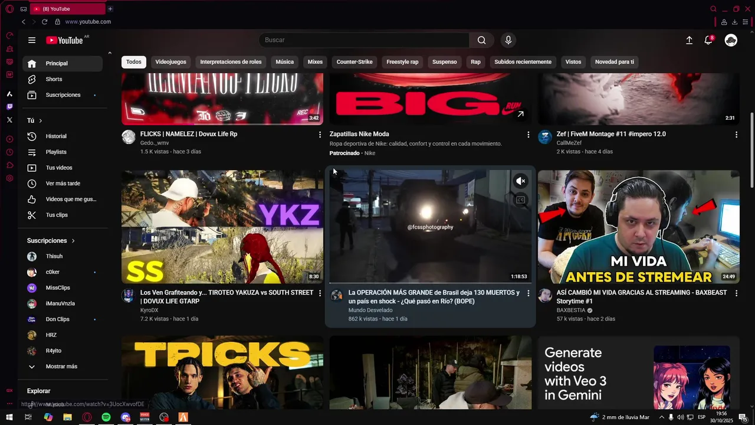Viewport: 755px width, 425px height.
Task: Open options for FLICKS NAMELEZ video
Action: click(x=320, y=135)
